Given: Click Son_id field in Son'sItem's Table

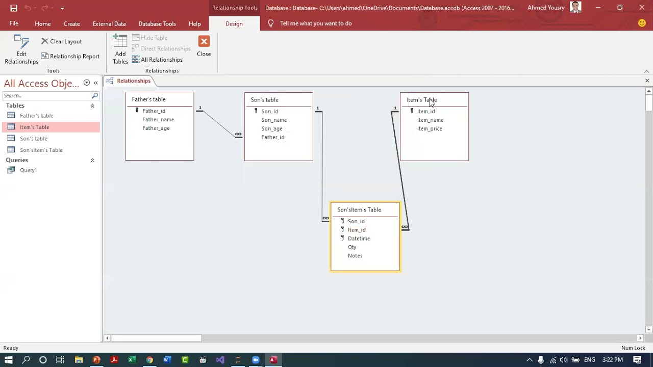Looking at the screenshot, I should coord(356,221).
